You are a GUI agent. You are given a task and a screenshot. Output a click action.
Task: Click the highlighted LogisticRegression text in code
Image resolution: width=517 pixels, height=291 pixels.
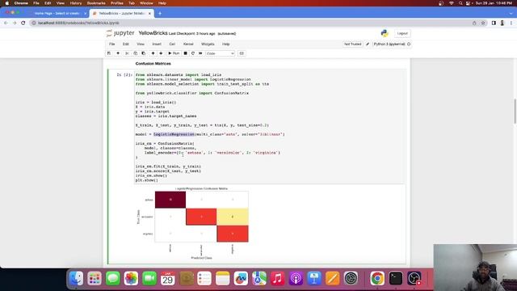[174, 134]
